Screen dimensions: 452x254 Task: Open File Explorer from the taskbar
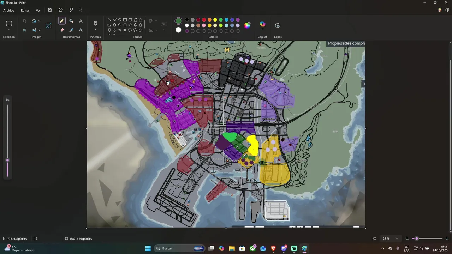[232, 248]
